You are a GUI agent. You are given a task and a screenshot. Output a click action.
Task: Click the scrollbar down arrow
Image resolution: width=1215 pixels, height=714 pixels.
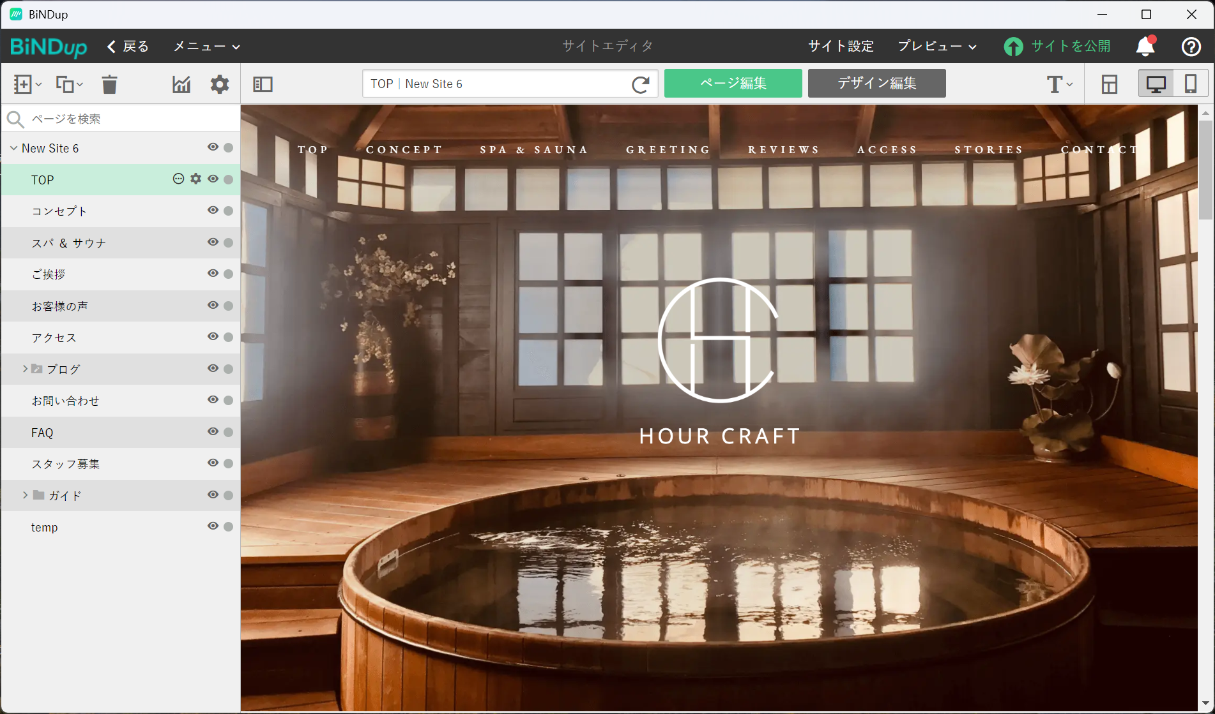click(x=1205, y=703)
